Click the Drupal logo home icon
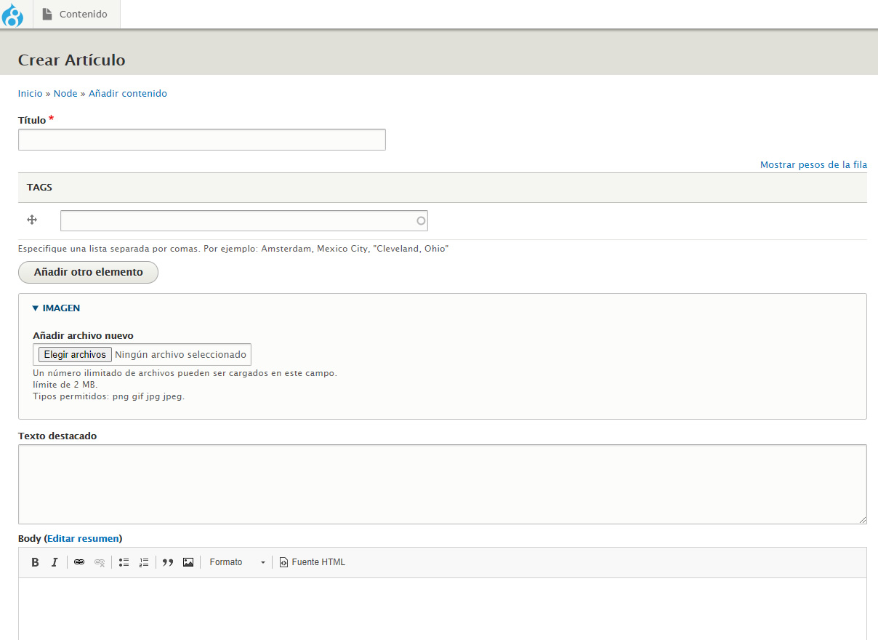Image resolution: width=878 pixels, height=640 pixels. coord(13,15)
